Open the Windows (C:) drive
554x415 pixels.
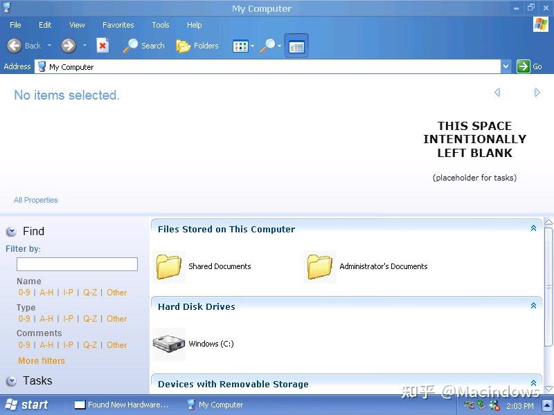[168, 343]
